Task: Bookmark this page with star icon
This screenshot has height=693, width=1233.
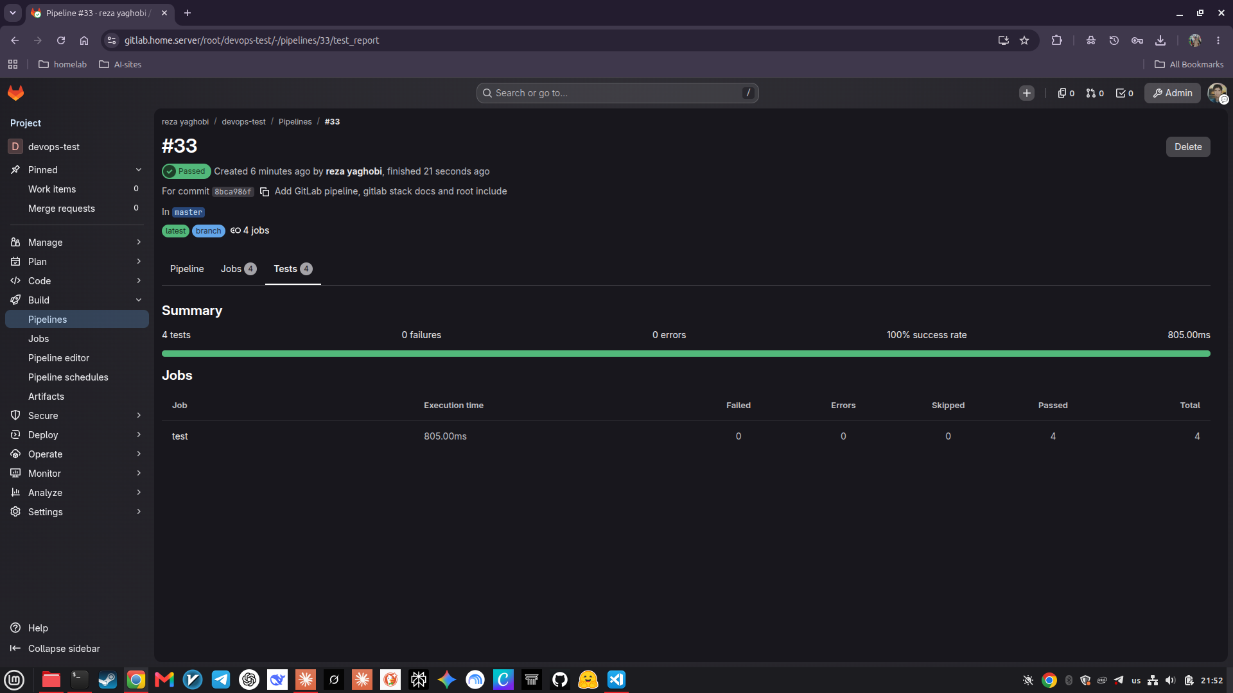Action: [1024, 40]
